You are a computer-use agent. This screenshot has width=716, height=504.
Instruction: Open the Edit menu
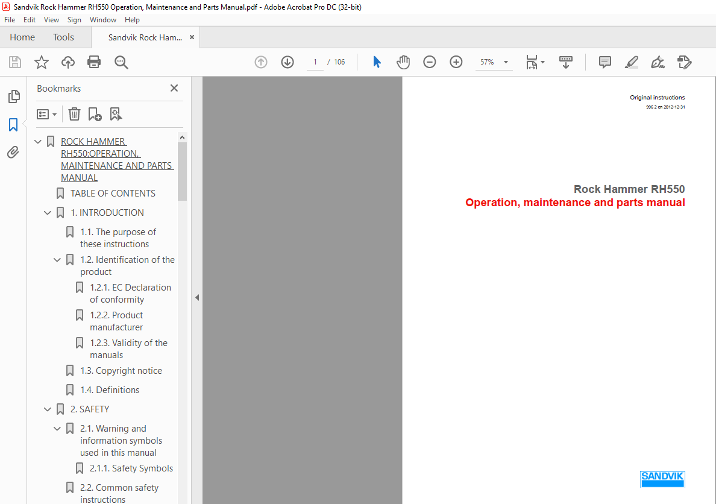29,20
